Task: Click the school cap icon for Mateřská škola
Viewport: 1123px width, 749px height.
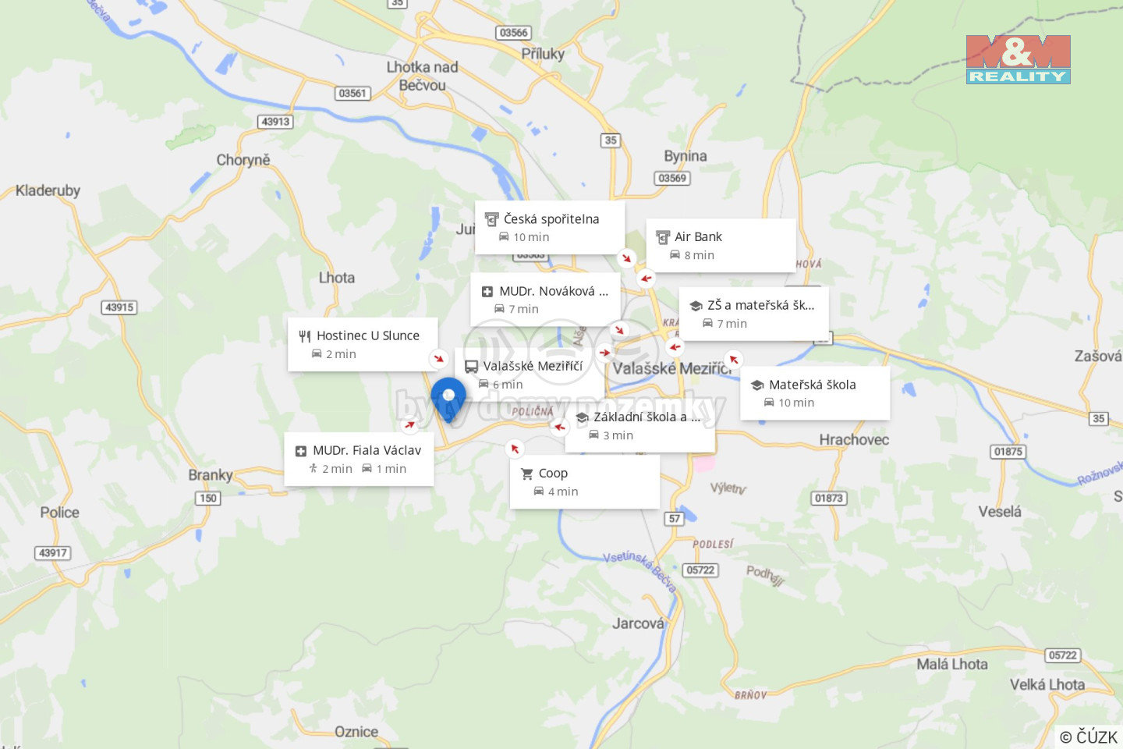Action: (757, 385)
